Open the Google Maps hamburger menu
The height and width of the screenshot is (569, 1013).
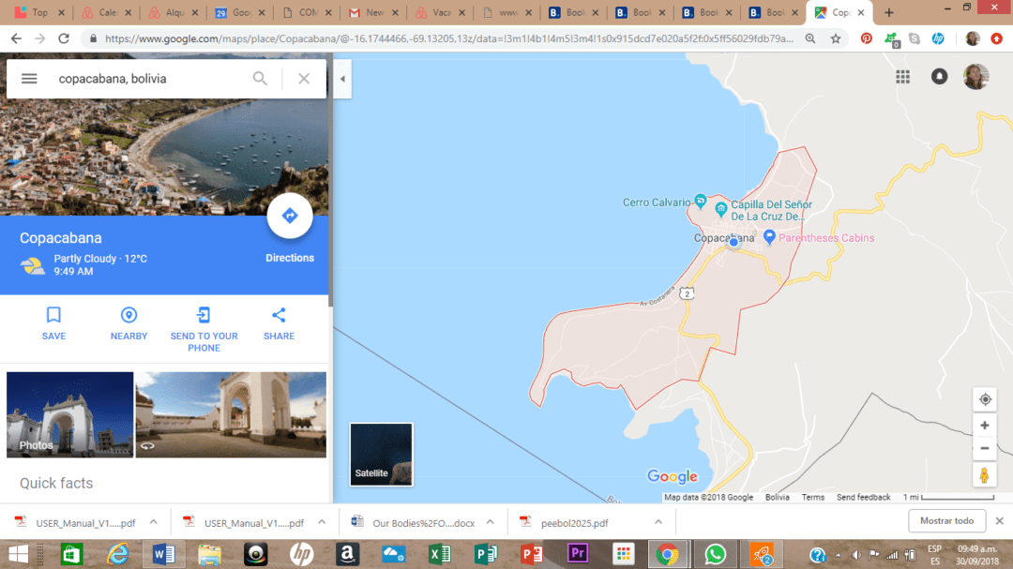coord(29,79)
